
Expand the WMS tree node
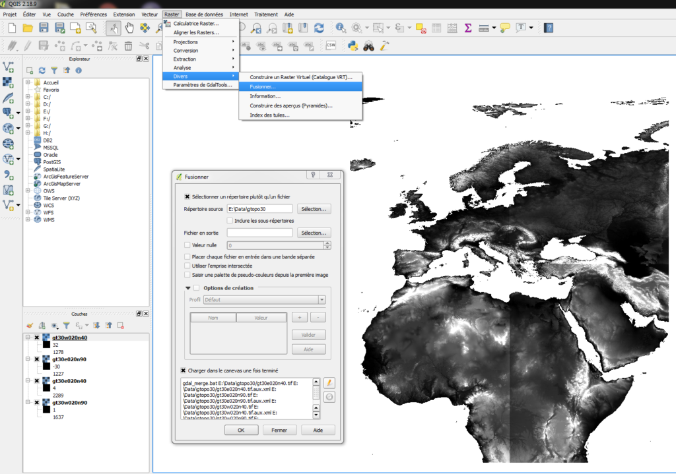pos(28,220)
